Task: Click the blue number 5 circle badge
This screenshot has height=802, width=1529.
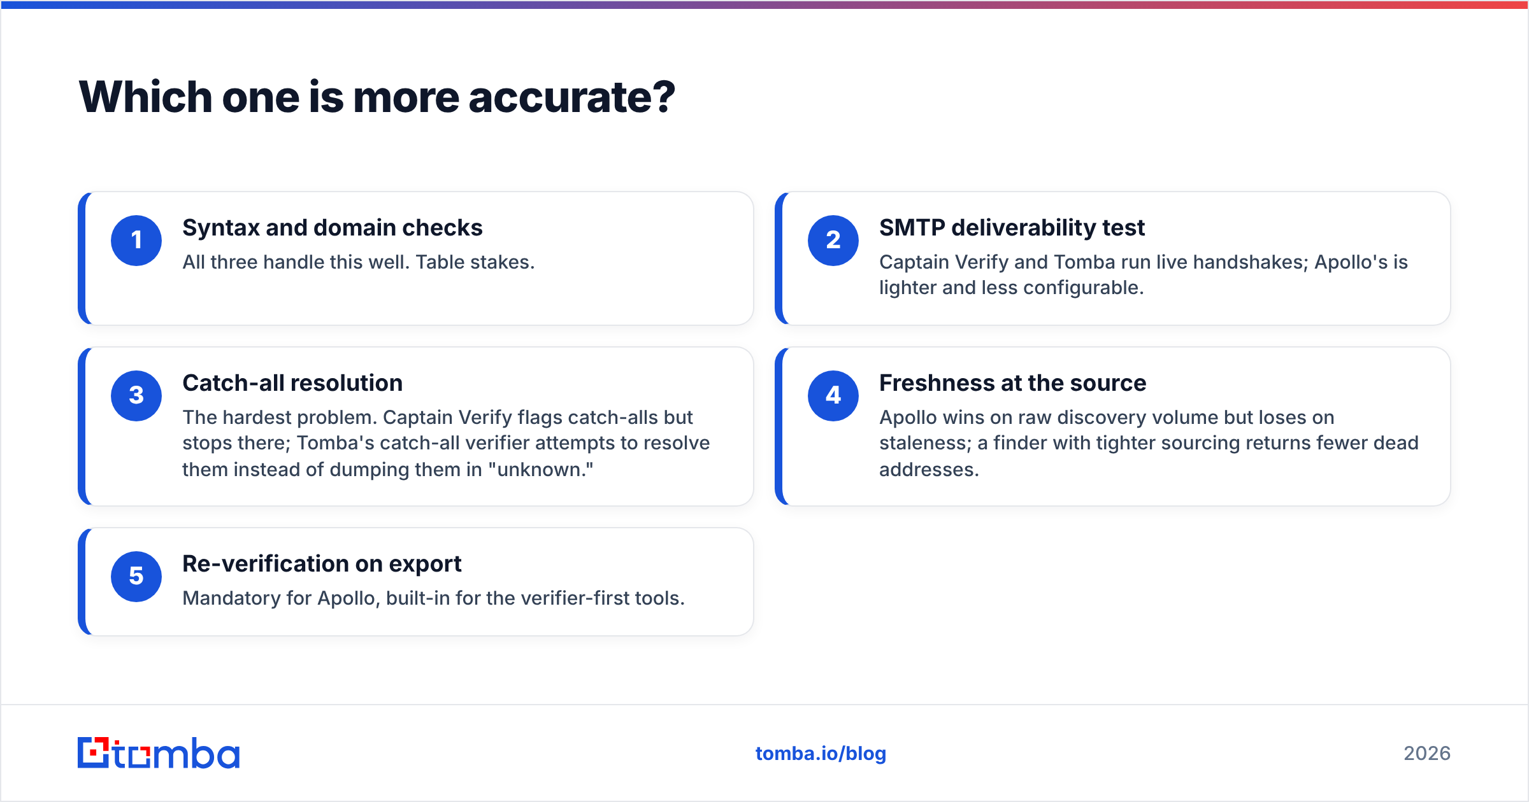Action: [x=136, y=577]
